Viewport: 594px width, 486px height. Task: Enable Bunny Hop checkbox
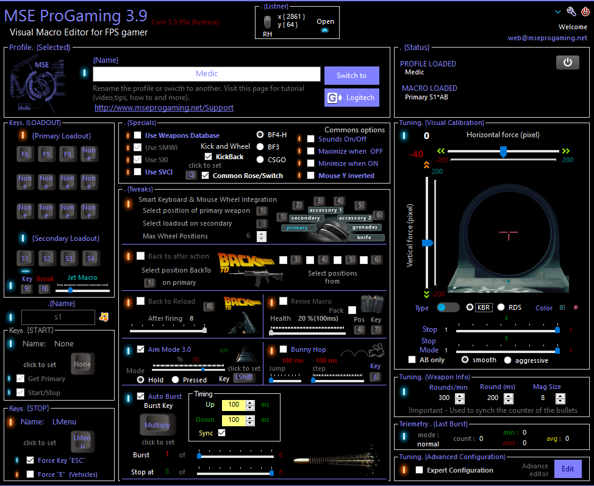284,349
